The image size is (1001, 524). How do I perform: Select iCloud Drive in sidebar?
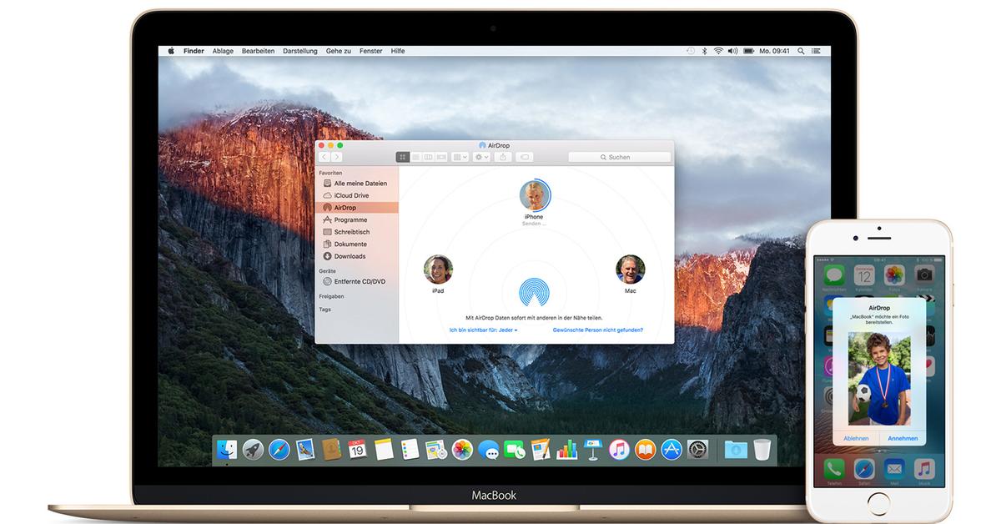click(357, 195)
